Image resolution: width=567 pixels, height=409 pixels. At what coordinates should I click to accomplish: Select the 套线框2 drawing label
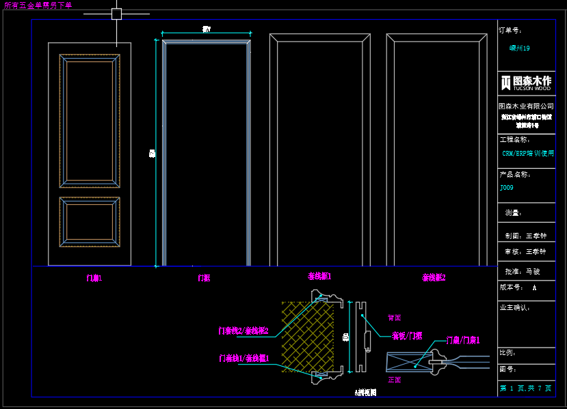click(434, 277)
